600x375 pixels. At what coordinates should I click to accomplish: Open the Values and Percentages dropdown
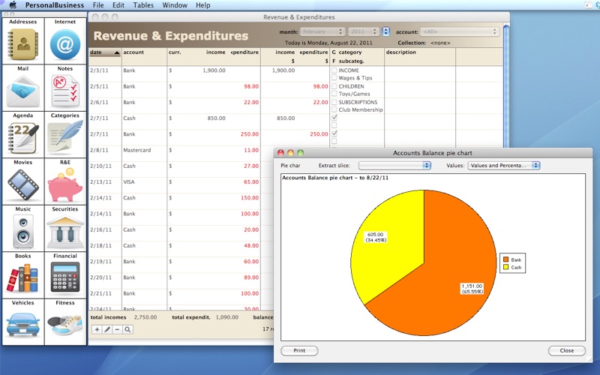pyautogui.click(x=503, y=165)
